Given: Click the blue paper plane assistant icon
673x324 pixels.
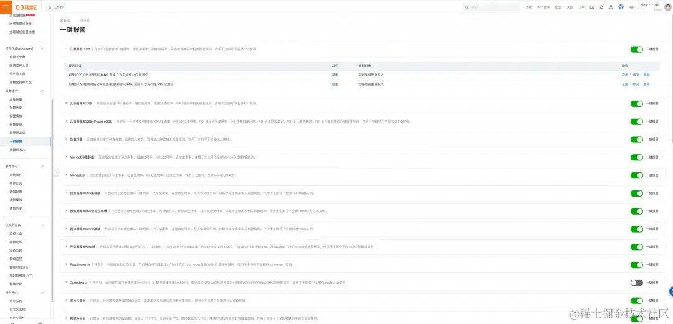Looking at the screenshot, I should 621,7.
